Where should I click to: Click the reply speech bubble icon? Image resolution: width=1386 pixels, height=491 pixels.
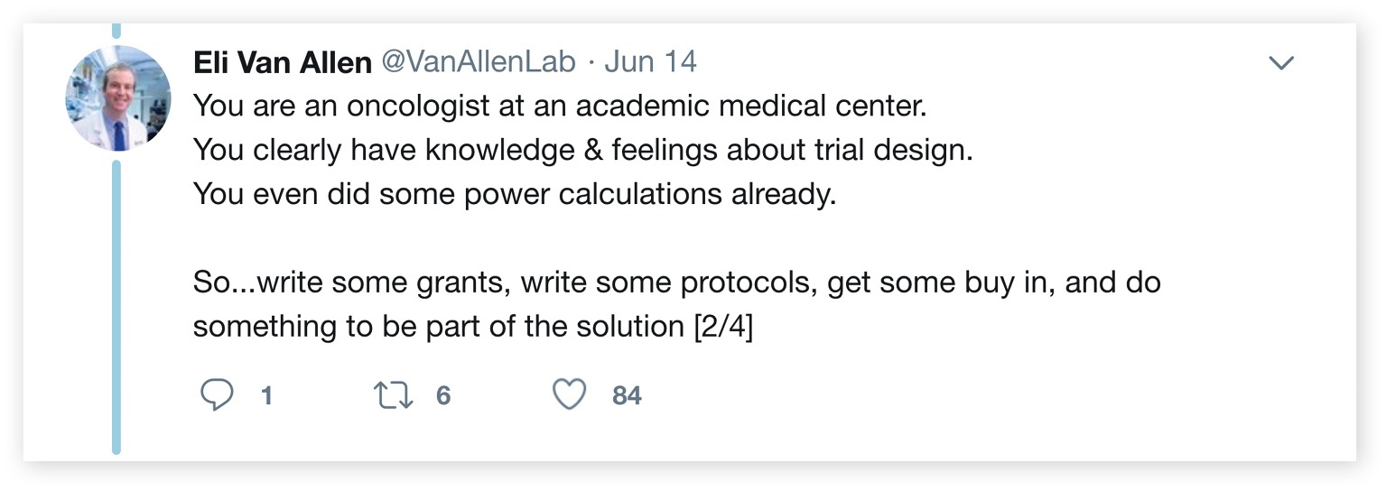click(216, 395)
